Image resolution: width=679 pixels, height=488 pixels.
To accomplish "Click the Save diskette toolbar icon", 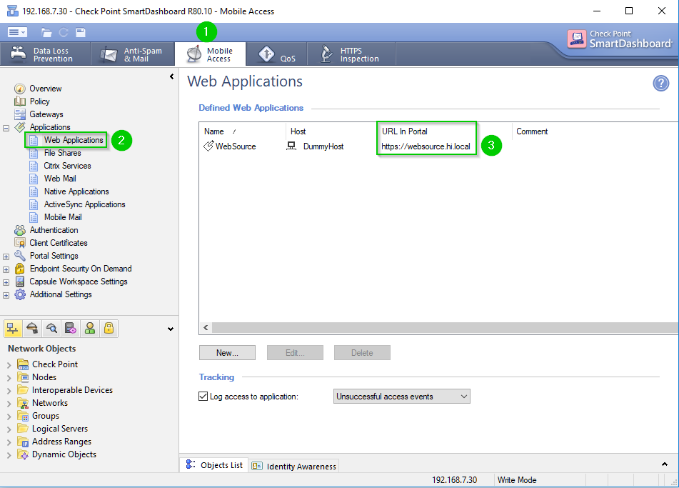I will (x=81, y=32).
